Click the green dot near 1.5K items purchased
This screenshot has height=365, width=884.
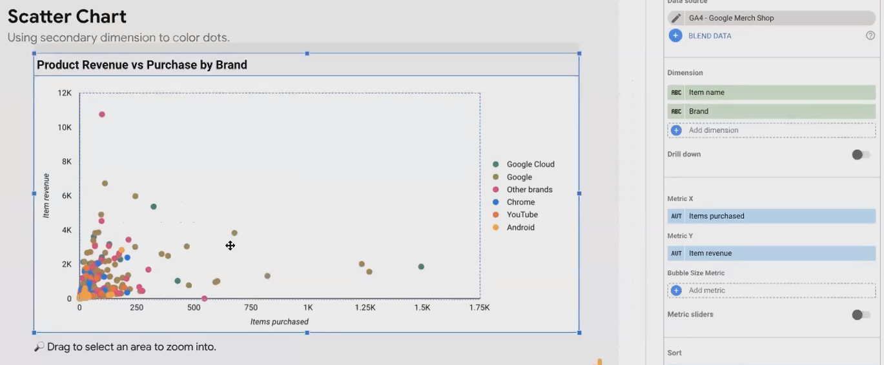pyautogui.click(x=421, y=266)
